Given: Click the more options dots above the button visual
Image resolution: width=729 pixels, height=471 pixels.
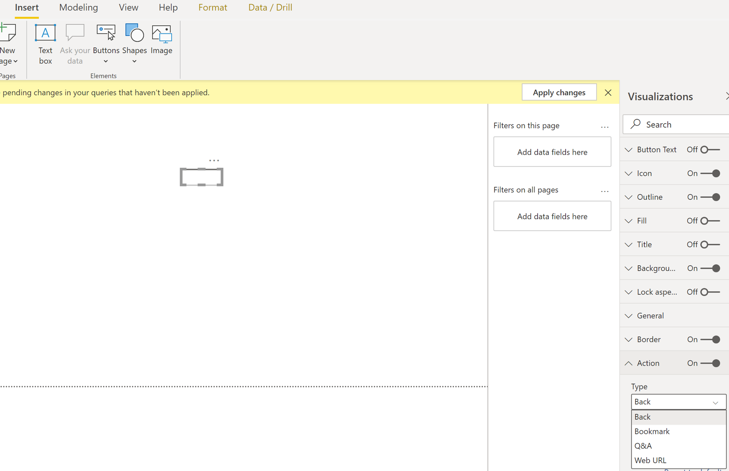Looking at the screenshot, I should (x=214, y=161).
